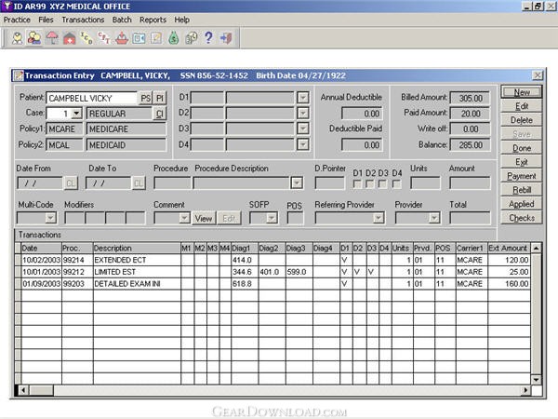Click the coins and clock toolbar icon

[191, 38]
